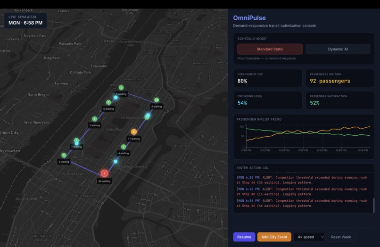The image size is (380, 247).
Task: Click the 6:10 PM Stop #6 alert entry
Action: (x=301, y=180)
